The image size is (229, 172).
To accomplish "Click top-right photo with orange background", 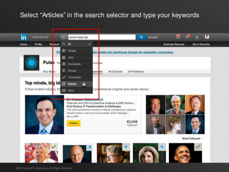I will [195, 105].
